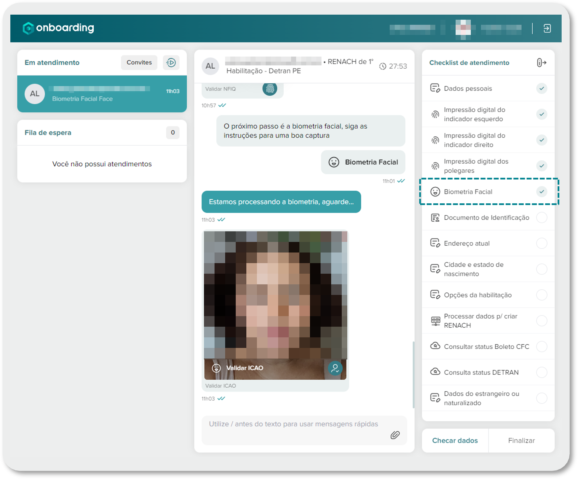Click the Validar ICAO person icon
Screen dimensions: 578x479
click(x=335, y=368)
